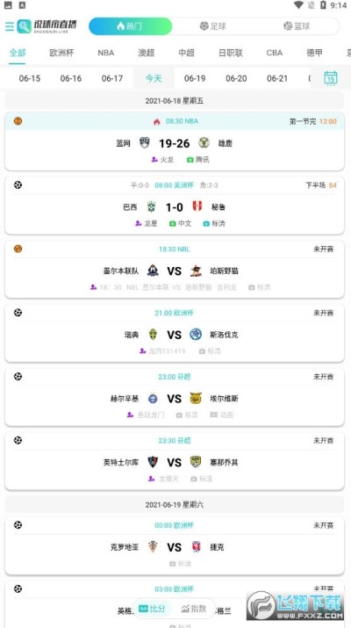Choose date 06-19
This screenshot has height=628, width=351.
[195, 78]
